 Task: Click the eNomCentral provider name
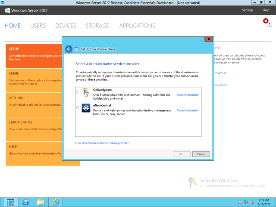coord(102,105)
